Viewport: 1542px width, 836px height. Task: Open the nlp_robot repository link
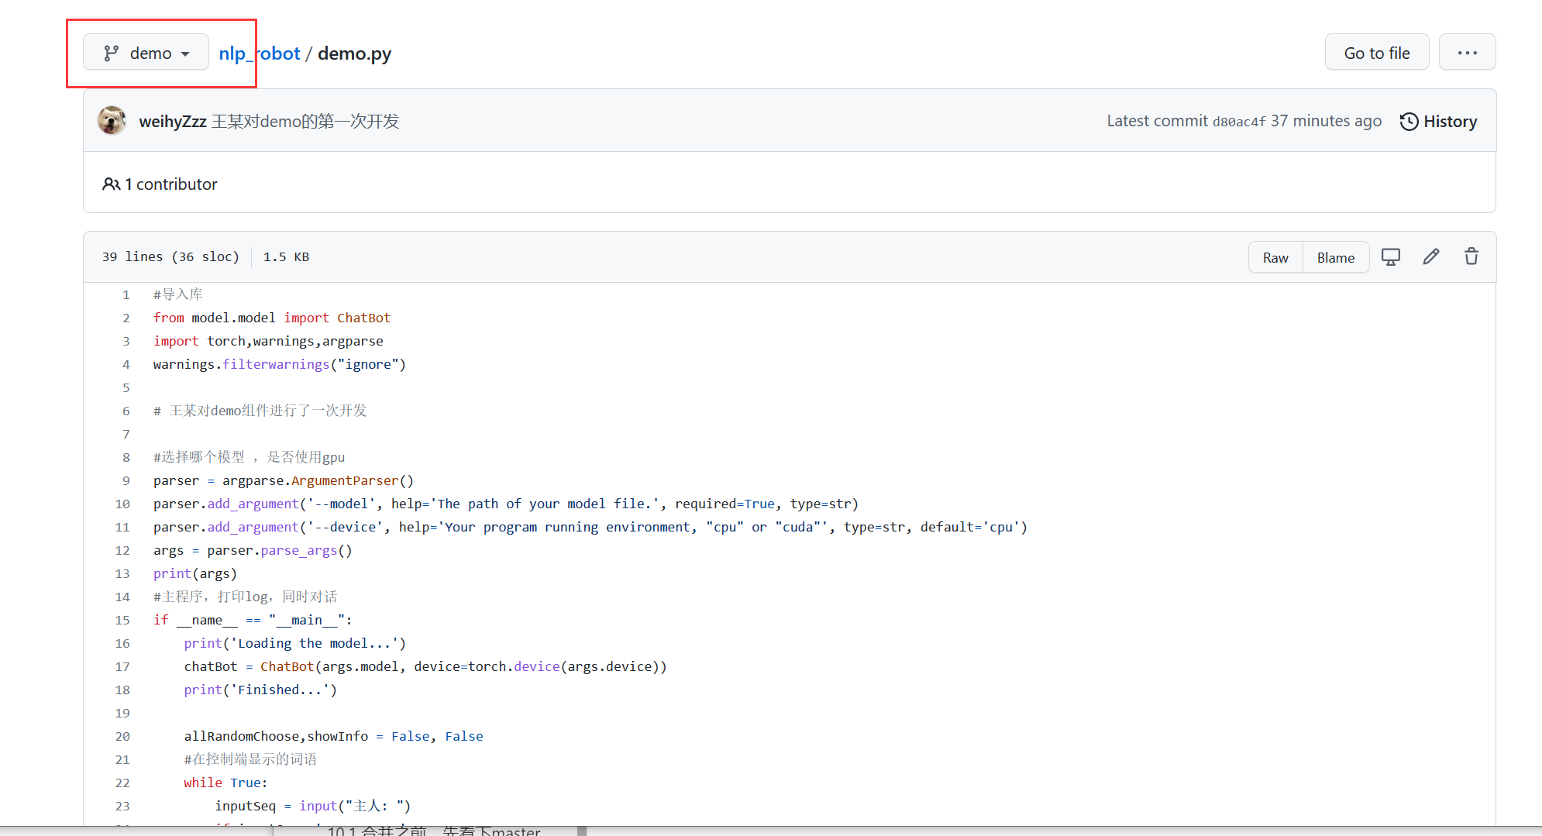259,53
